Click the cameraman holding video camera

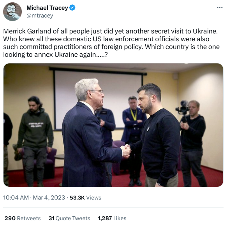tap(191, 143)
